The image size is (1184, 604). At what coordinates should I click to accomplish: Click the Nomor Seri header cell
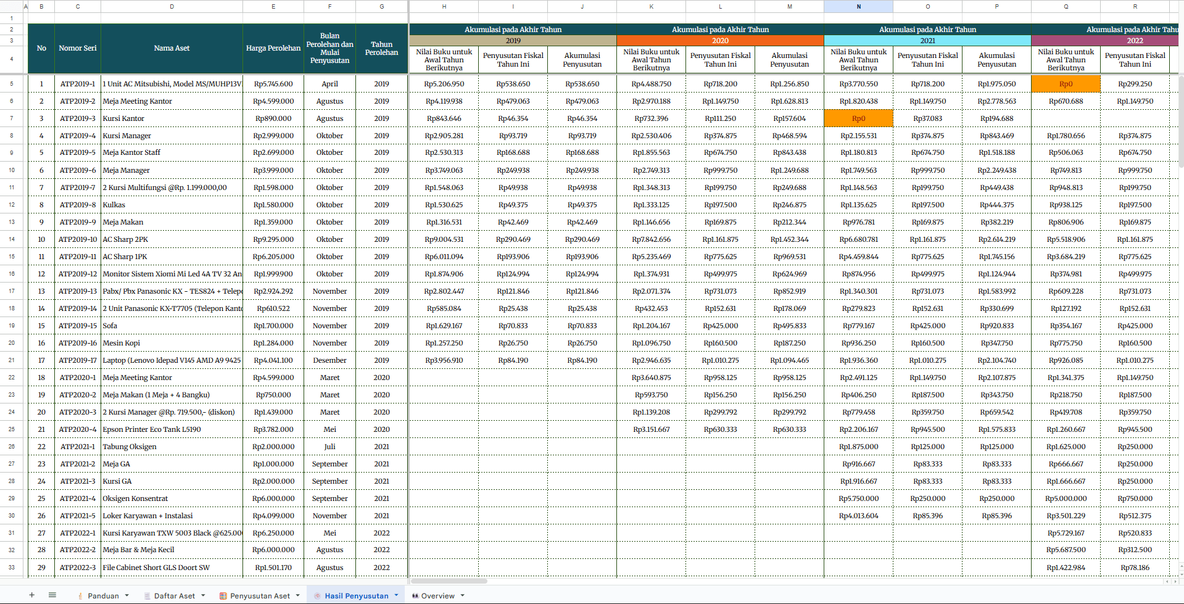[78, 48]
